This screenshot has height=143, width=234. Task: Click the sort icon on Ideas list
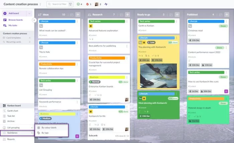(x=40, y=15)
